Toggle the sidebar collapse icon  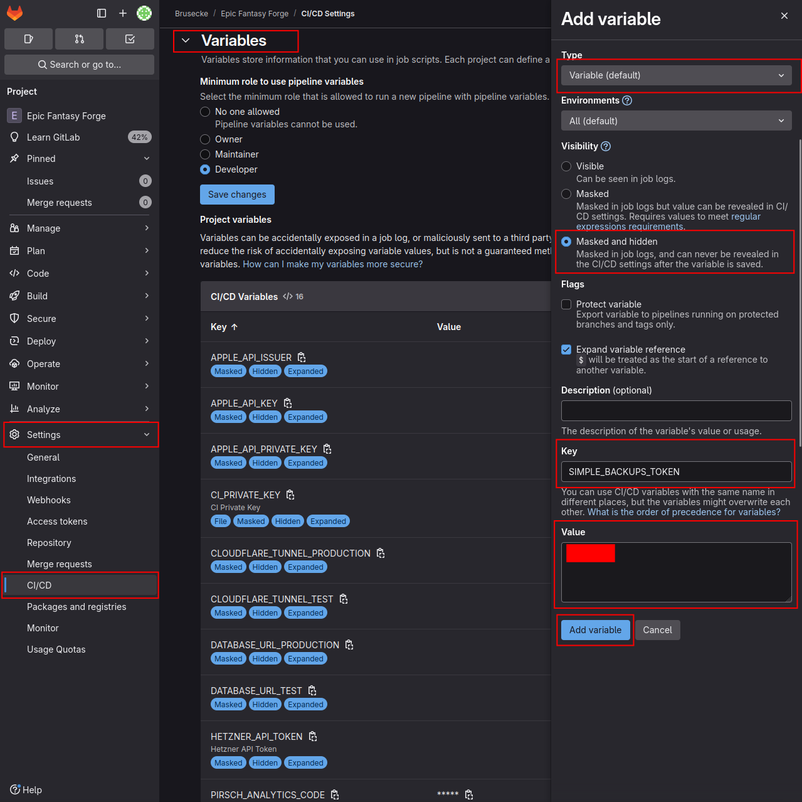(102, 13)
